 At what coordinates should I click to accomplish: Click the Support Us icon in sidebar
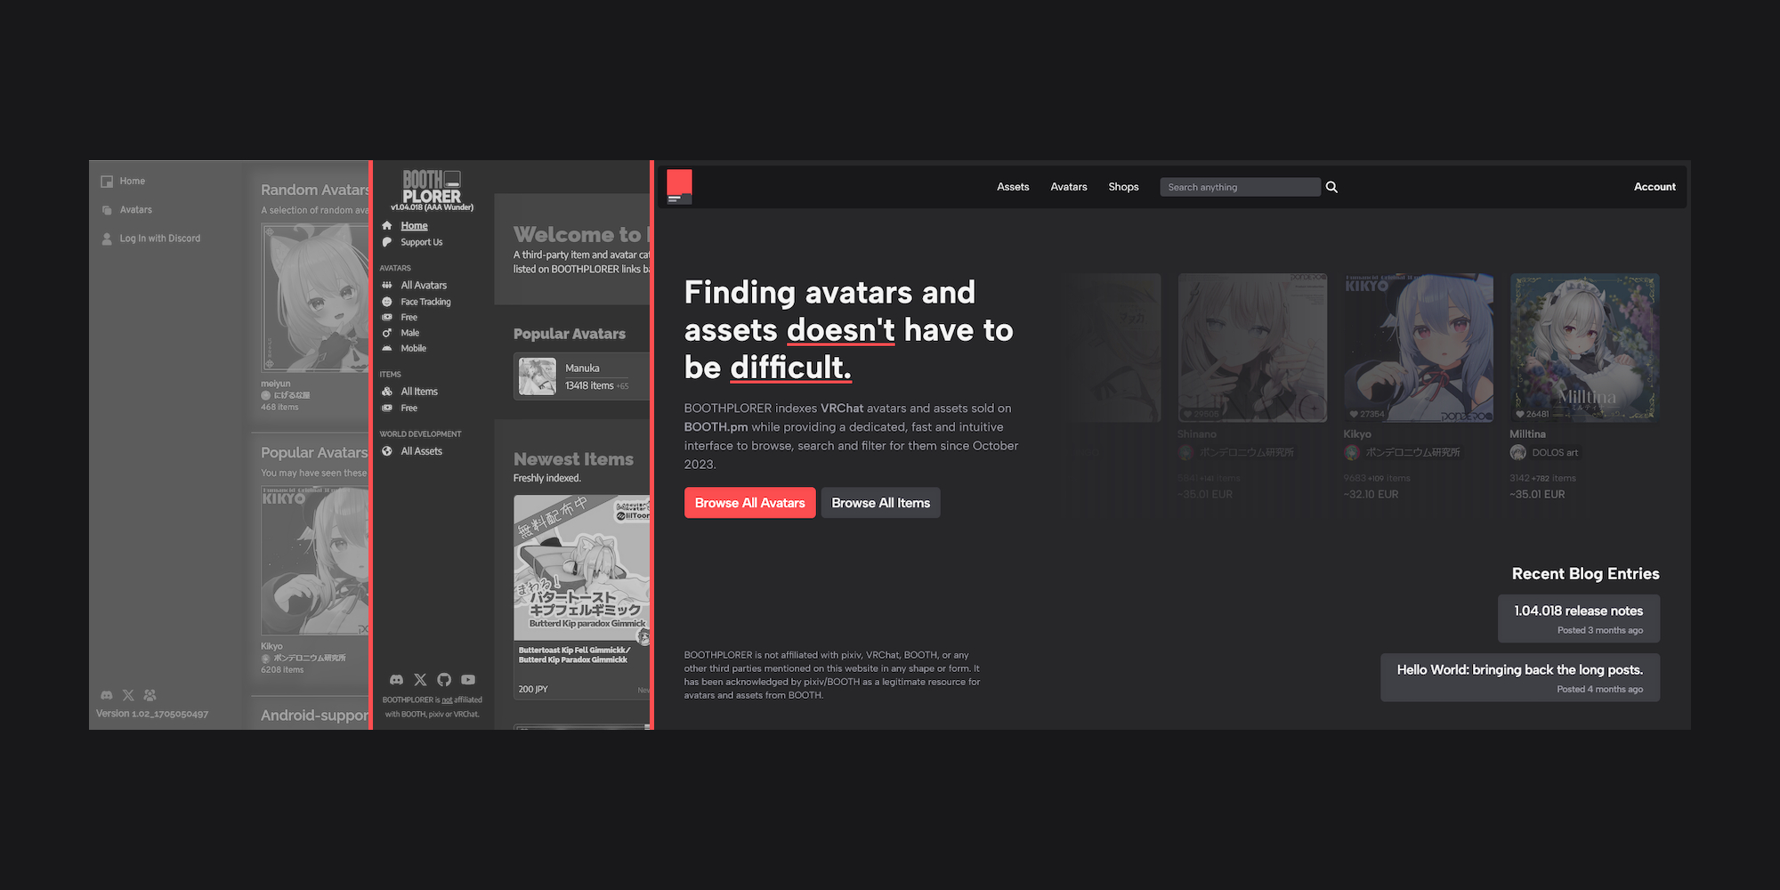pyautogui.click(x=387, y=242)
